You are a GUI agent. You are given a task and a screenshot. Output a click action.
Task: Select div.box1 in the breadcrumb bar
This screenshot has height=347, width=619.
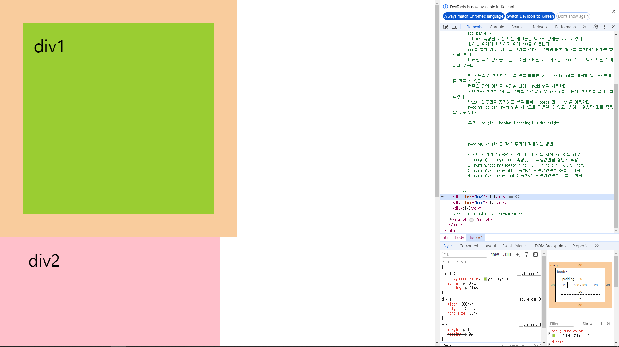476,237
